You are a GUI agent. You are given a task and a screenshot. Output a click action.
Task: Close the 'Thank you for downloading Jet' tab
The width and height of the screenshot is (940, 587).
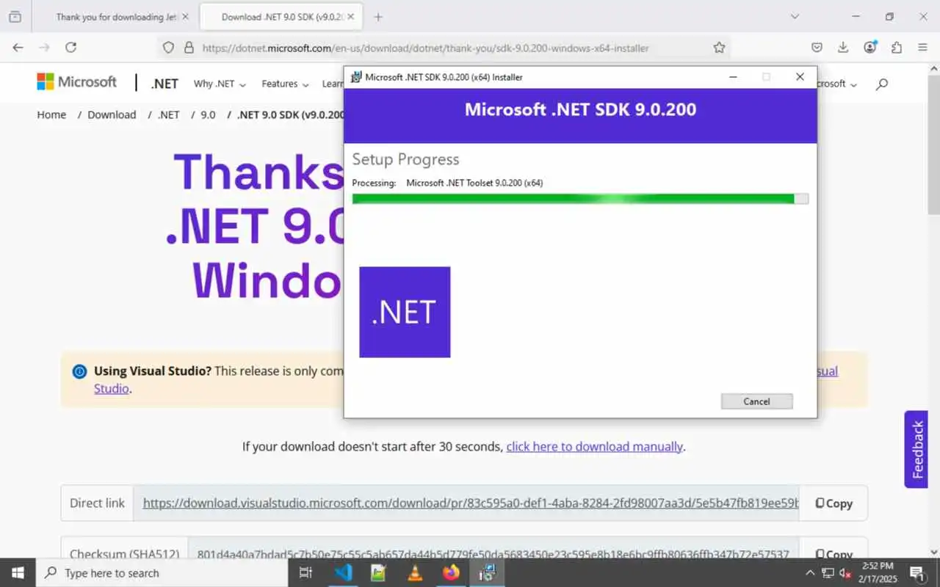coord(184,17)
